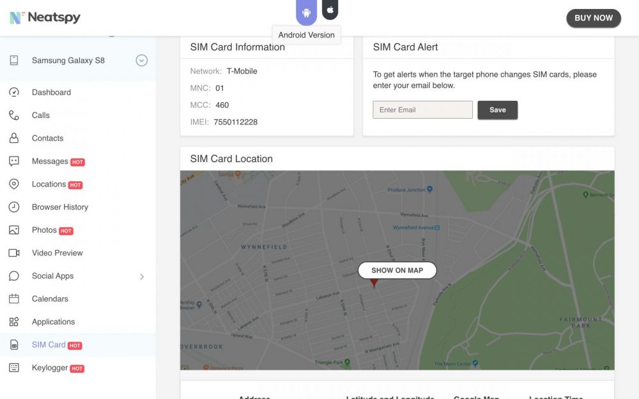The width and height of the screenshot is (639, 399).
Task: Click the Mann Center map marker
Action: pos(475,363)
